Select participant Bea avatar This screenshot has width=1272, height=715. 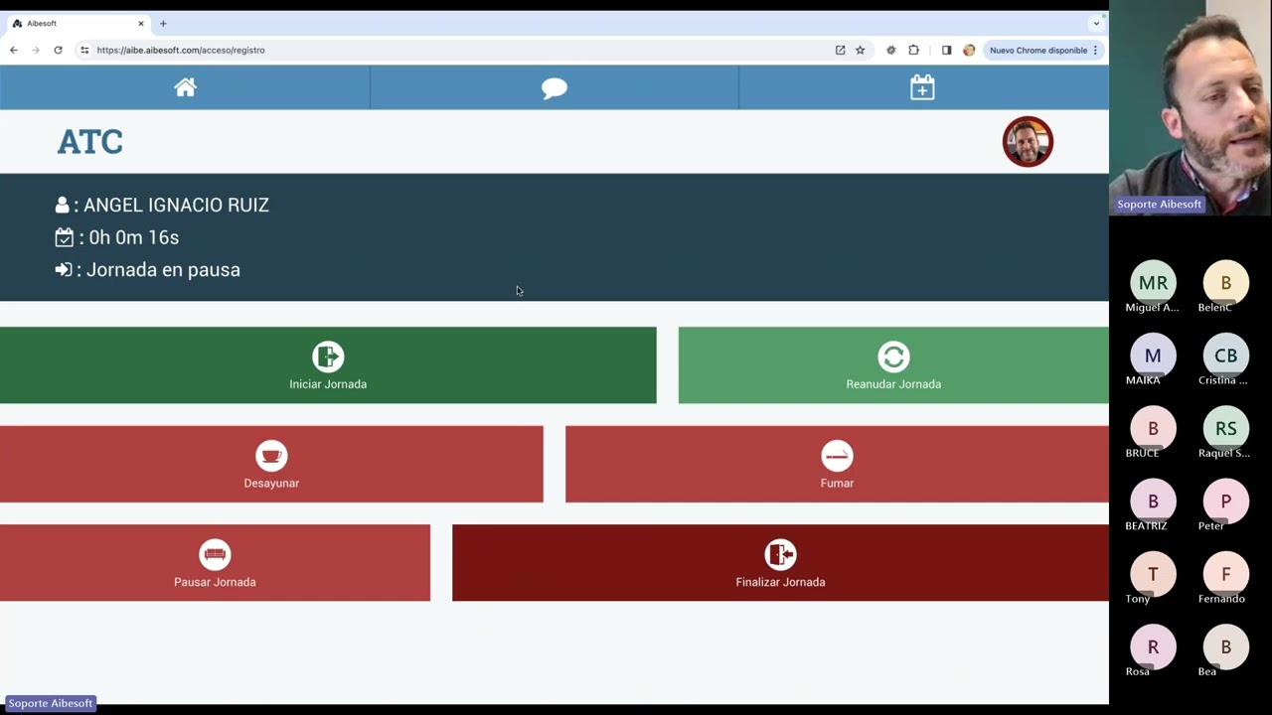click(x=1225, y=646)
